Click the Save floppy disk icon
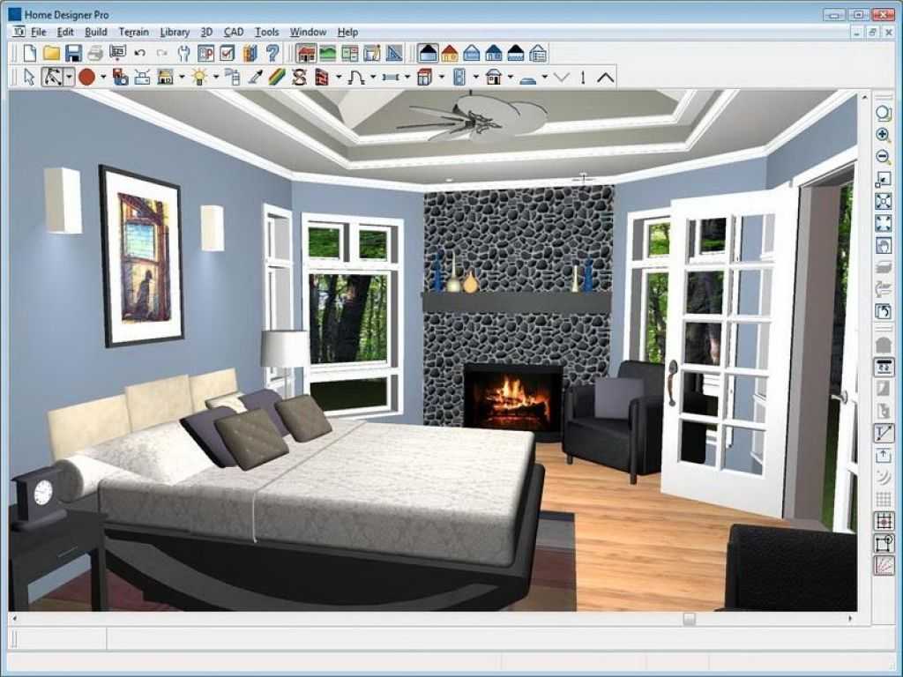Viewport: 903px width, 677px height. 74,54
